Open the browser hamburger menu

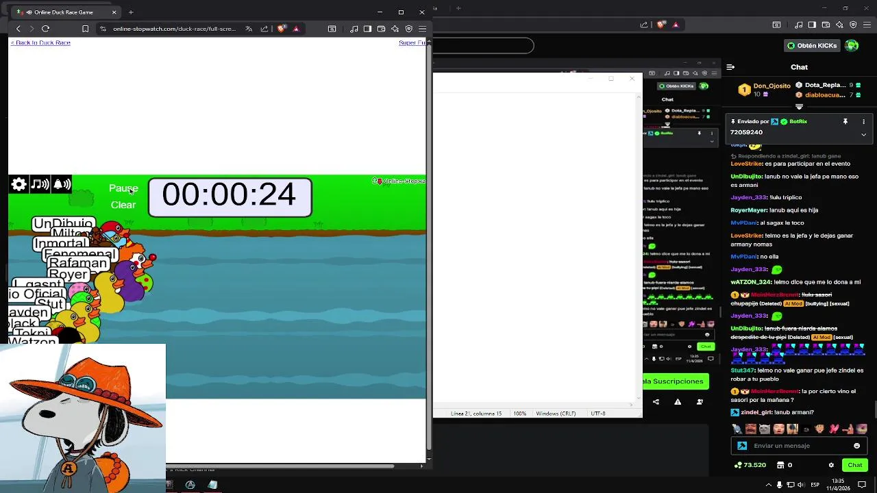[x=422, y=29]
